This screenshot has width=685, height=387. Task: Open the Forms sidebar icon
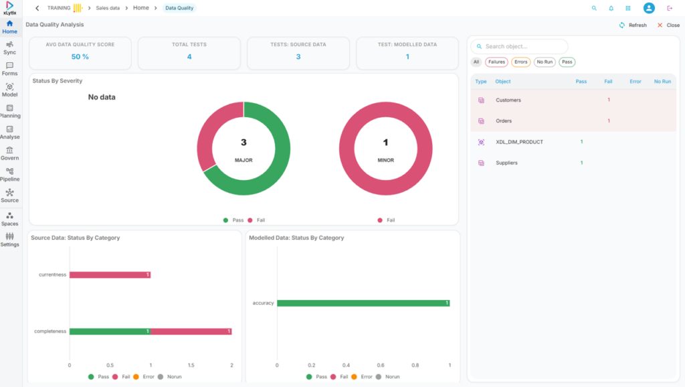[x=9, y=68]
